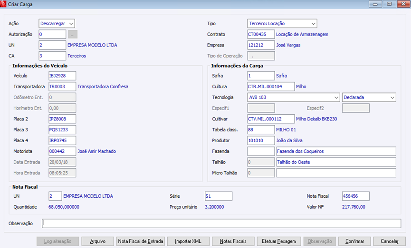Click the empty Micro Talhão description field
The height and width of the screenshot is (248, 411).
point(336,173)
